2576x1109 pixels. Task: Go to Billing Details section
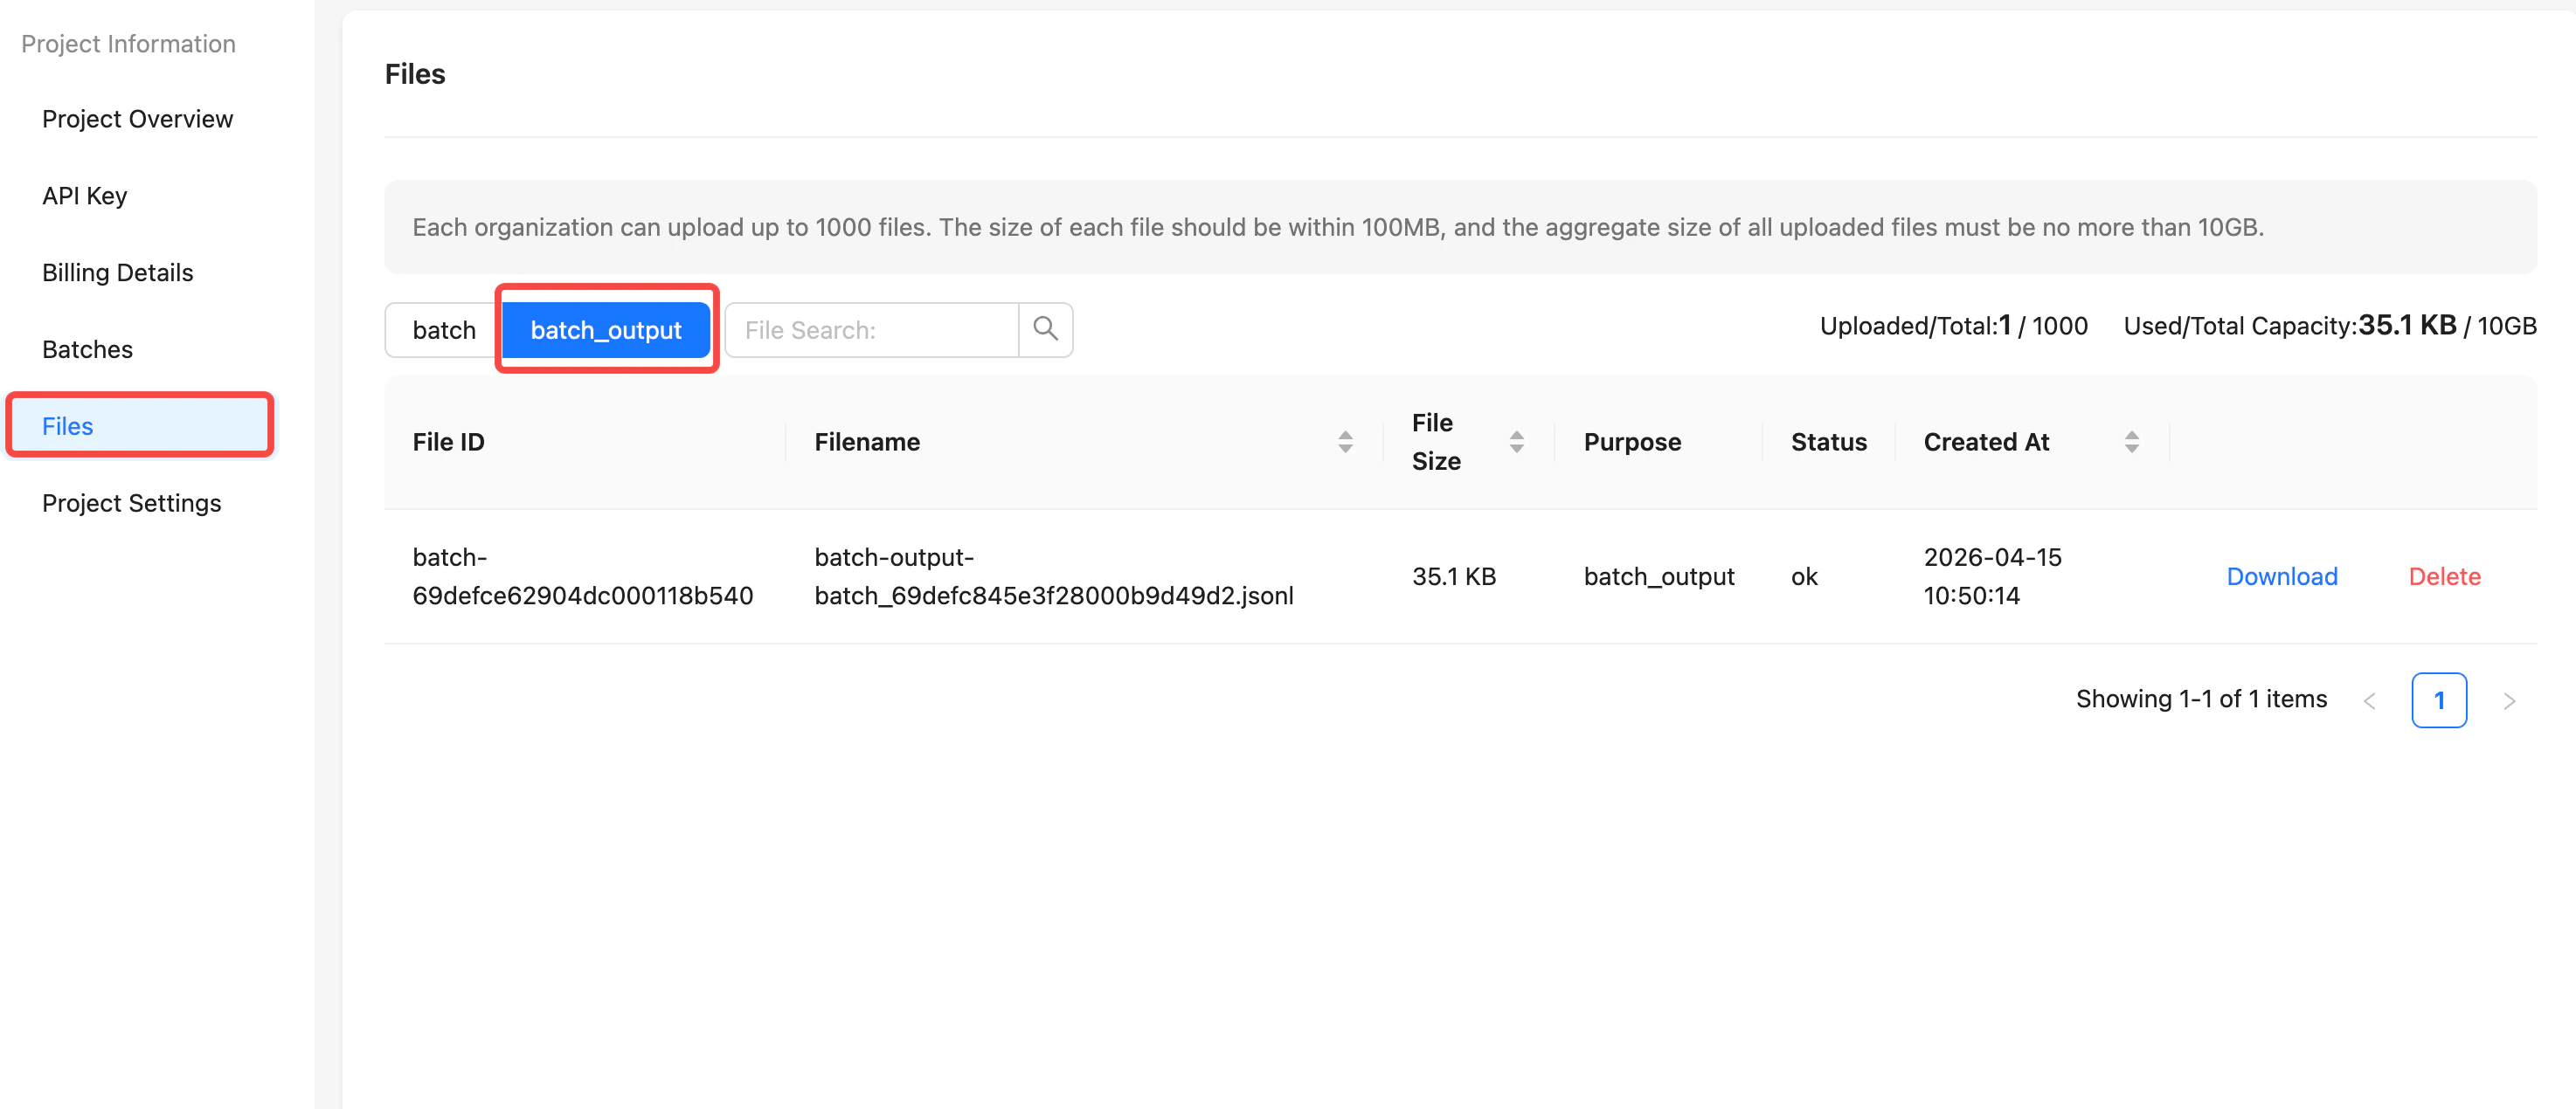(117, 272)
